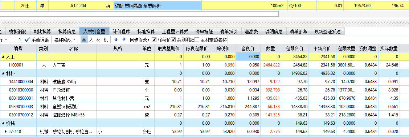Image resolution: width=409 pixels, height=137 pixels.
Task: Click the 类别 column header
Action: pyautogui.click(x=44, y=48)
